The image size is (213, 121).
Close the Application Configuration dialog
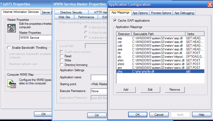tap(210, 4)
